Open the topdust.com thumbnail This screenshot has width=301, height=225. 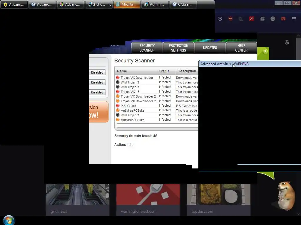219,195
